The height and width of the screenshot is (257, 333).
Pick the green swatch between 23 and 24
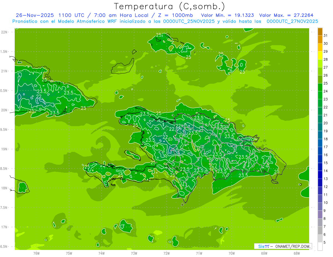[320, 95]
